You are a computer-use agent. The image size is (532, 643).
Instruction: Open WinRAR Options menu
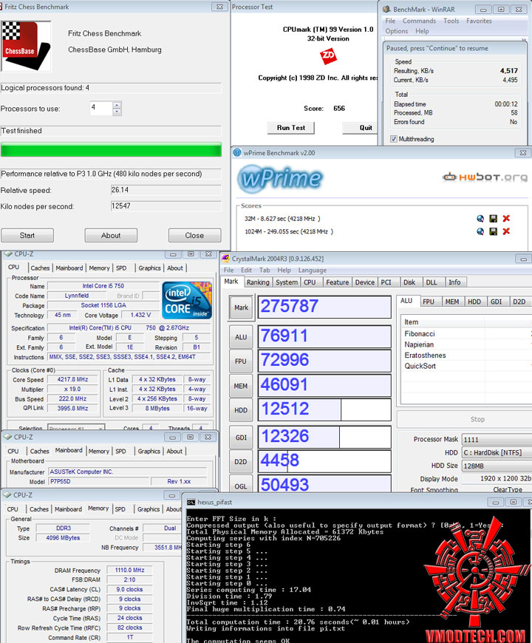click(396, 31)
